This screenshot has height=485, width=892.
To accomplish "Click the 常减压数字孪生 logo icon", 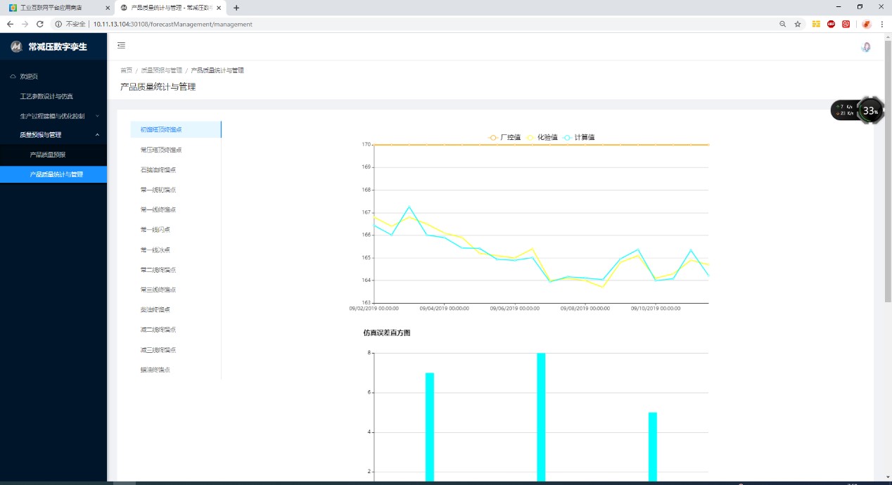I will click(x=16, y=47).
